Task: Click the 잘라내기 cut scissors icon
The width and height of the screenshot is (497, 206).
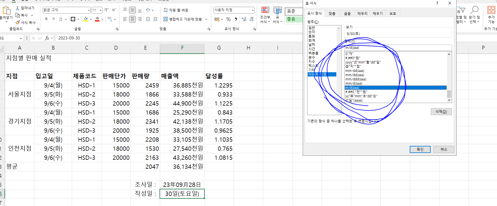Action: click(18, 8)
